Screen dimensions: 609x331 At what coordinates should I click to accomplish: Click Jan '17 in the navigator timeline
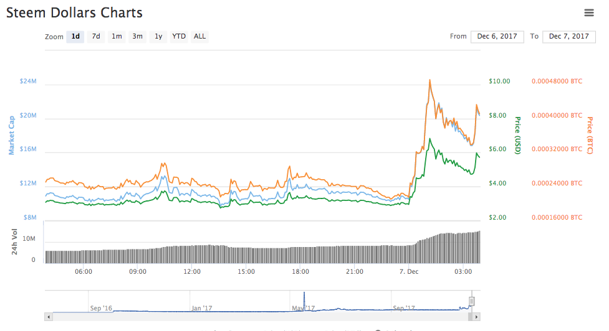(202, 308)
